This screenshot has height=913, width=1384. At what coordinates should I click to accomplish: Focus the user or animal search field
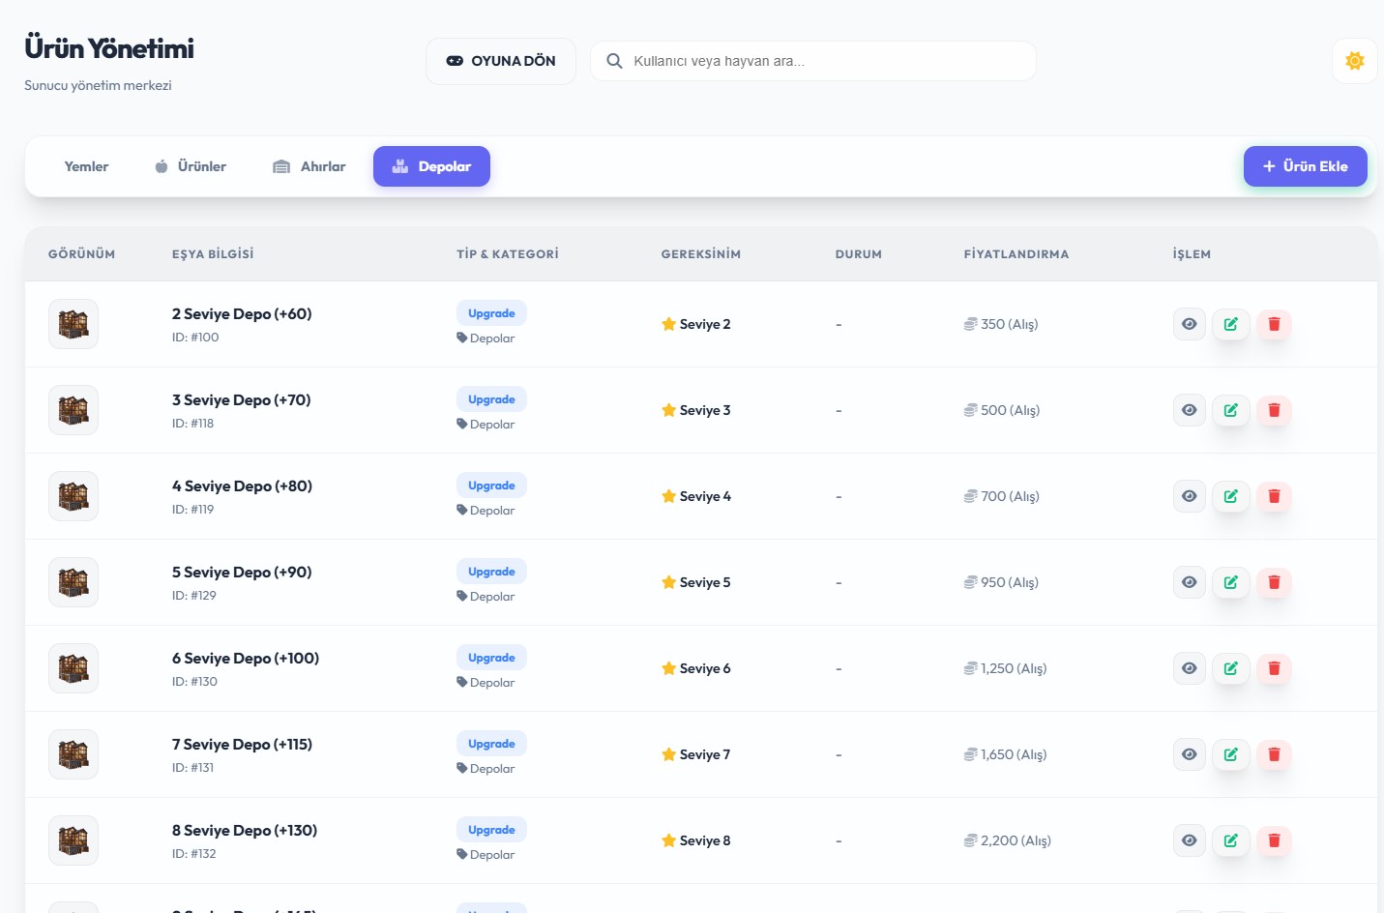tap(813, 61)
